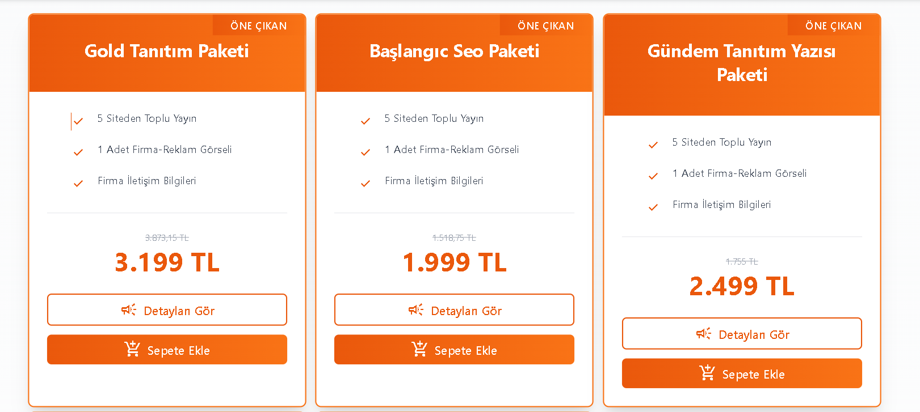Add Gündem Tanıtım Yazısı Paketi to cart

[742, 373]
